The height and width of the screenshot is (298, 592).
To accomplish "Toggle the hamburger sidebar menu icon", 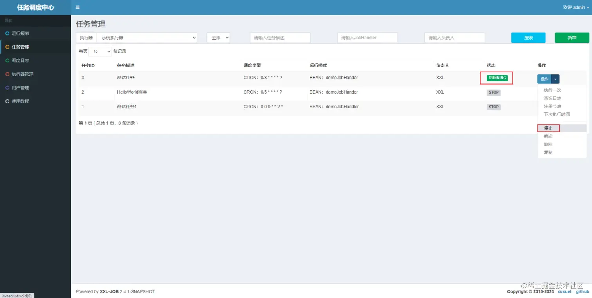I will point(78,7).
